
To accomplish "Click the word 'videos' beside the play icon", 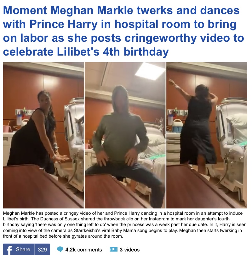I will point(132,250).
